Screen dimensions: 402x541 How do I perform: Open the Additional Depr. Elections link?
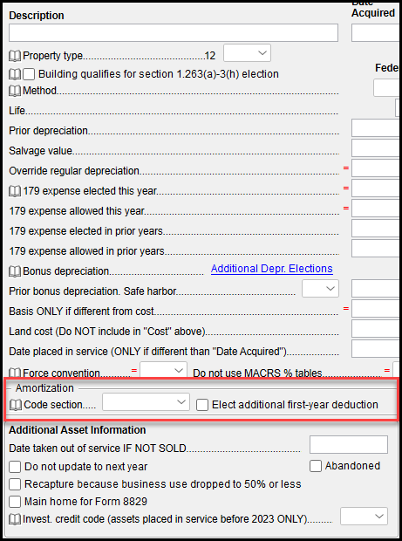(x=272, y=269)
